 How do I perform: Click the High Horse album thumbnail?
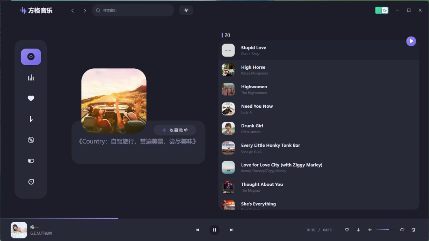point(228,70)
